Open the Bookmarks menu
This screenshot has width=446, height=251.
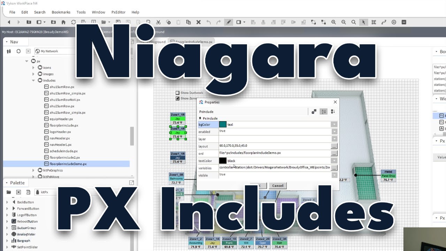coord(61,12)
